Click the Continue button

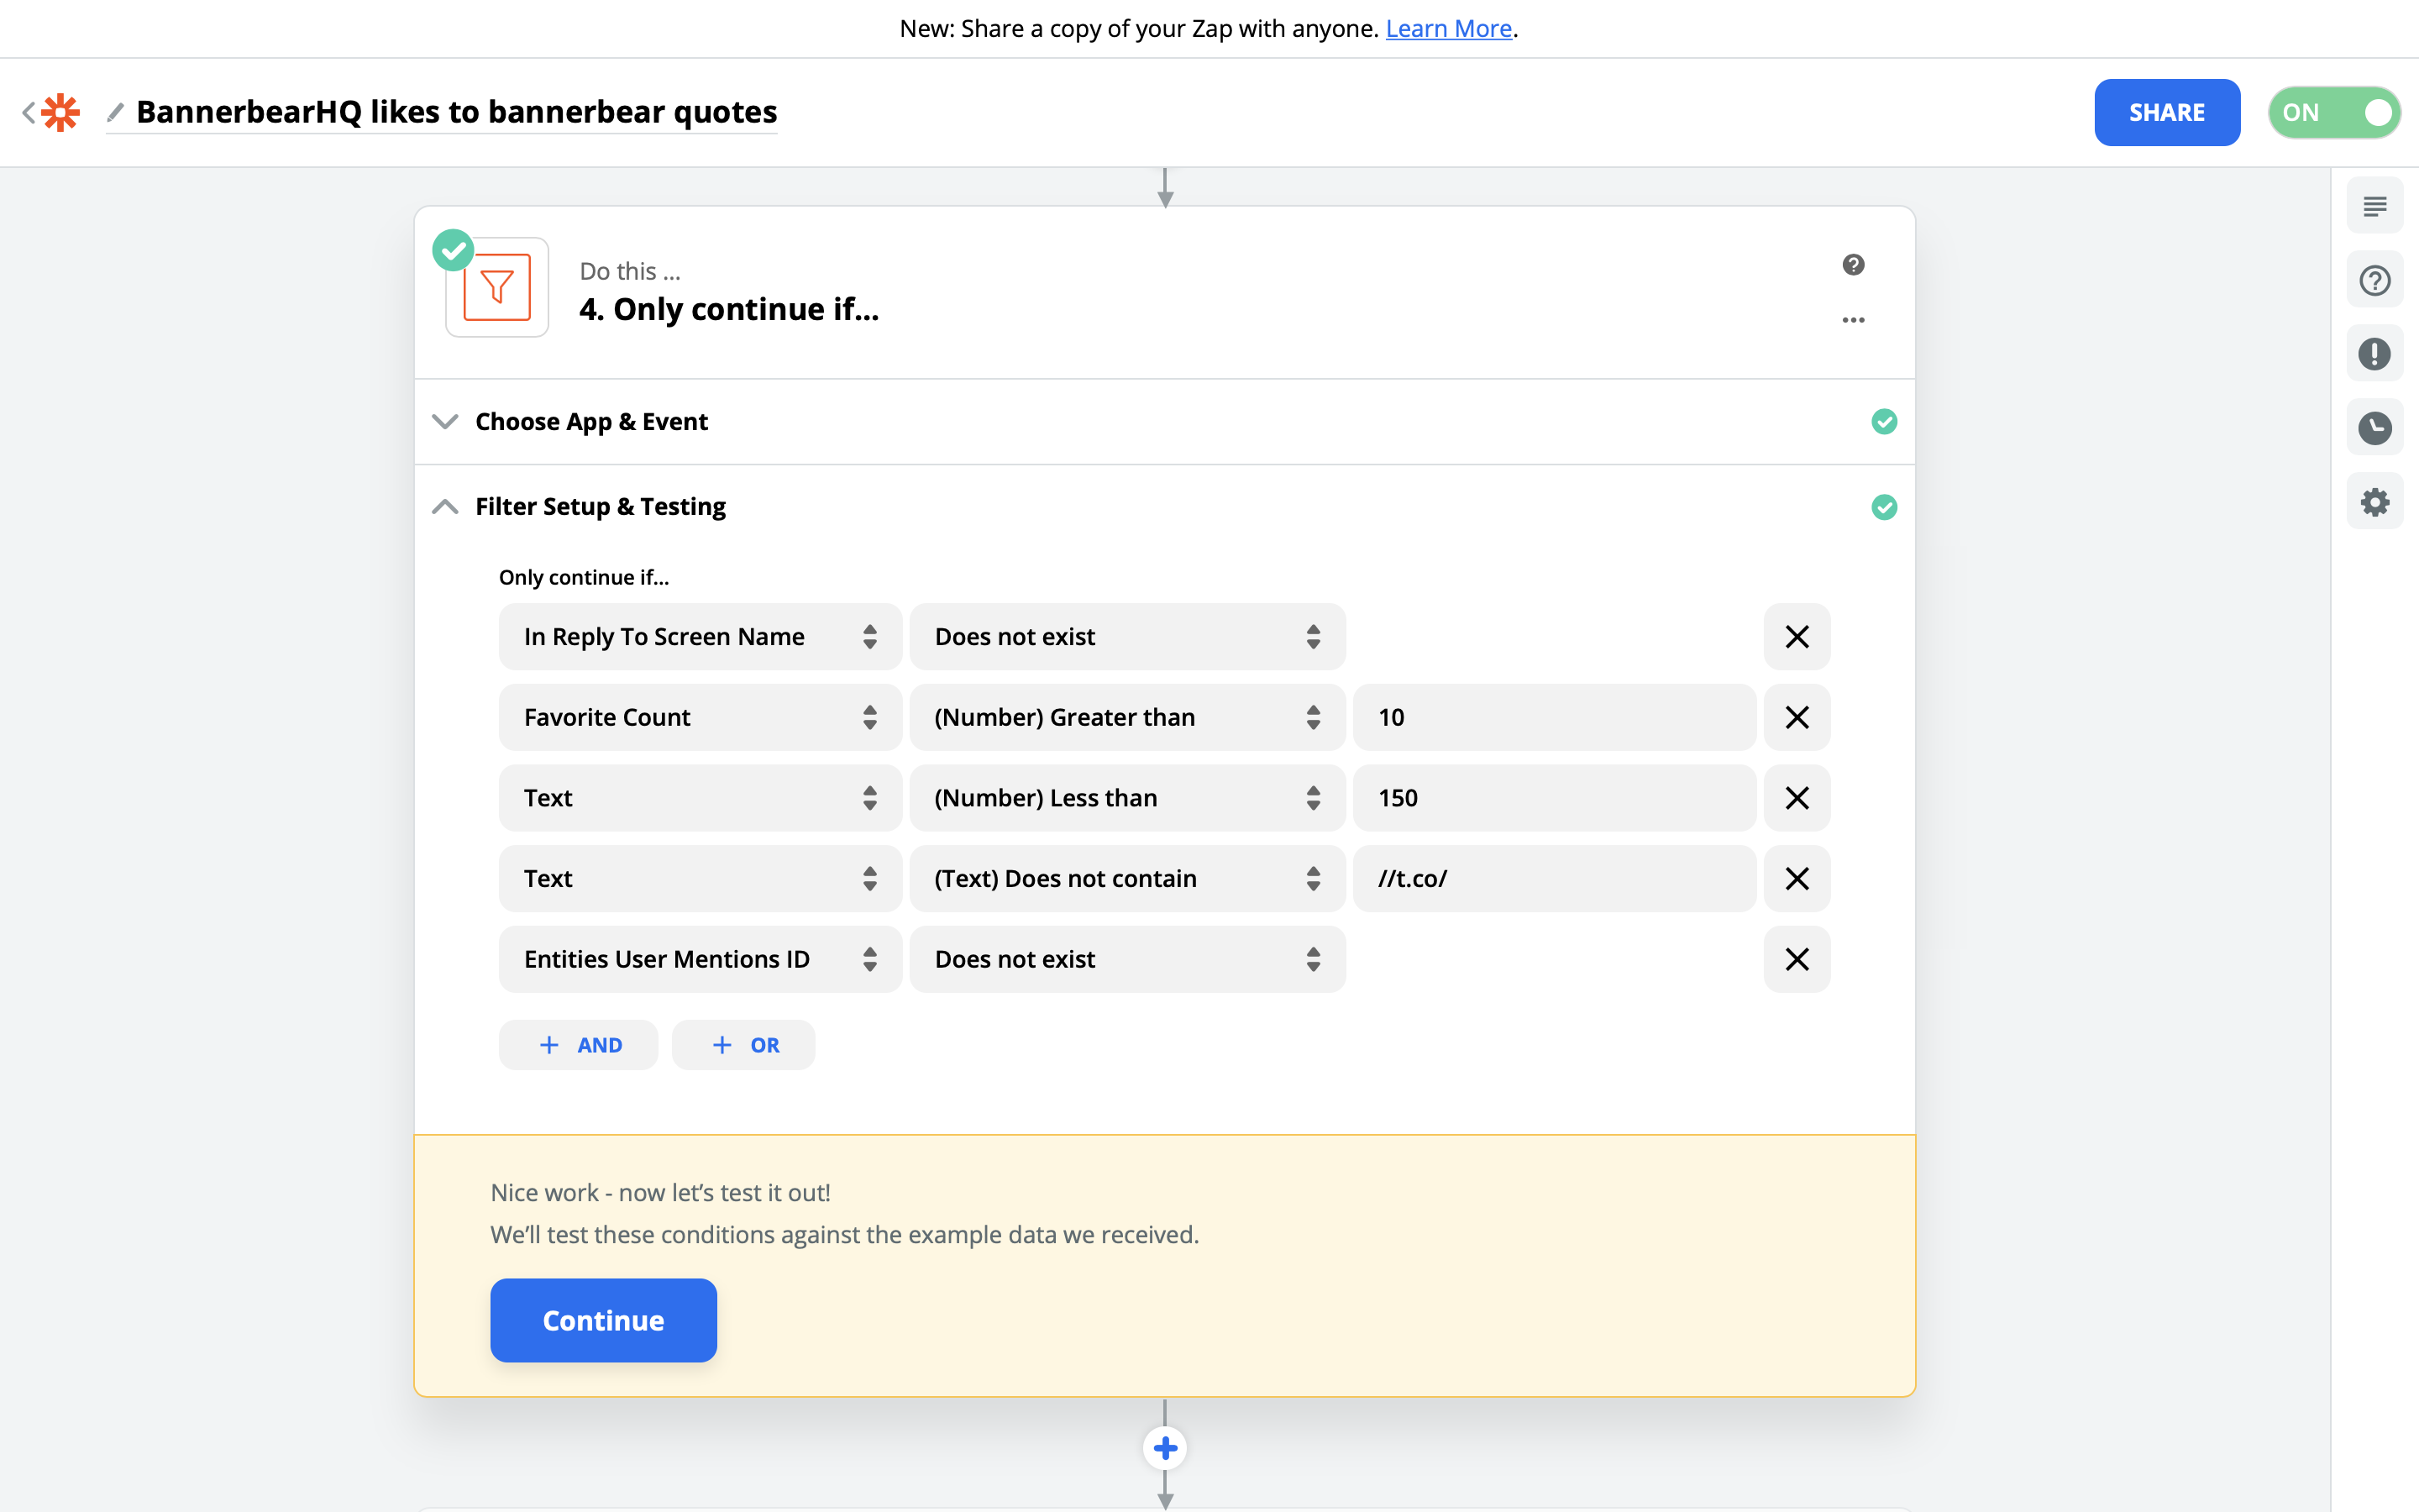pos(604,1320)
